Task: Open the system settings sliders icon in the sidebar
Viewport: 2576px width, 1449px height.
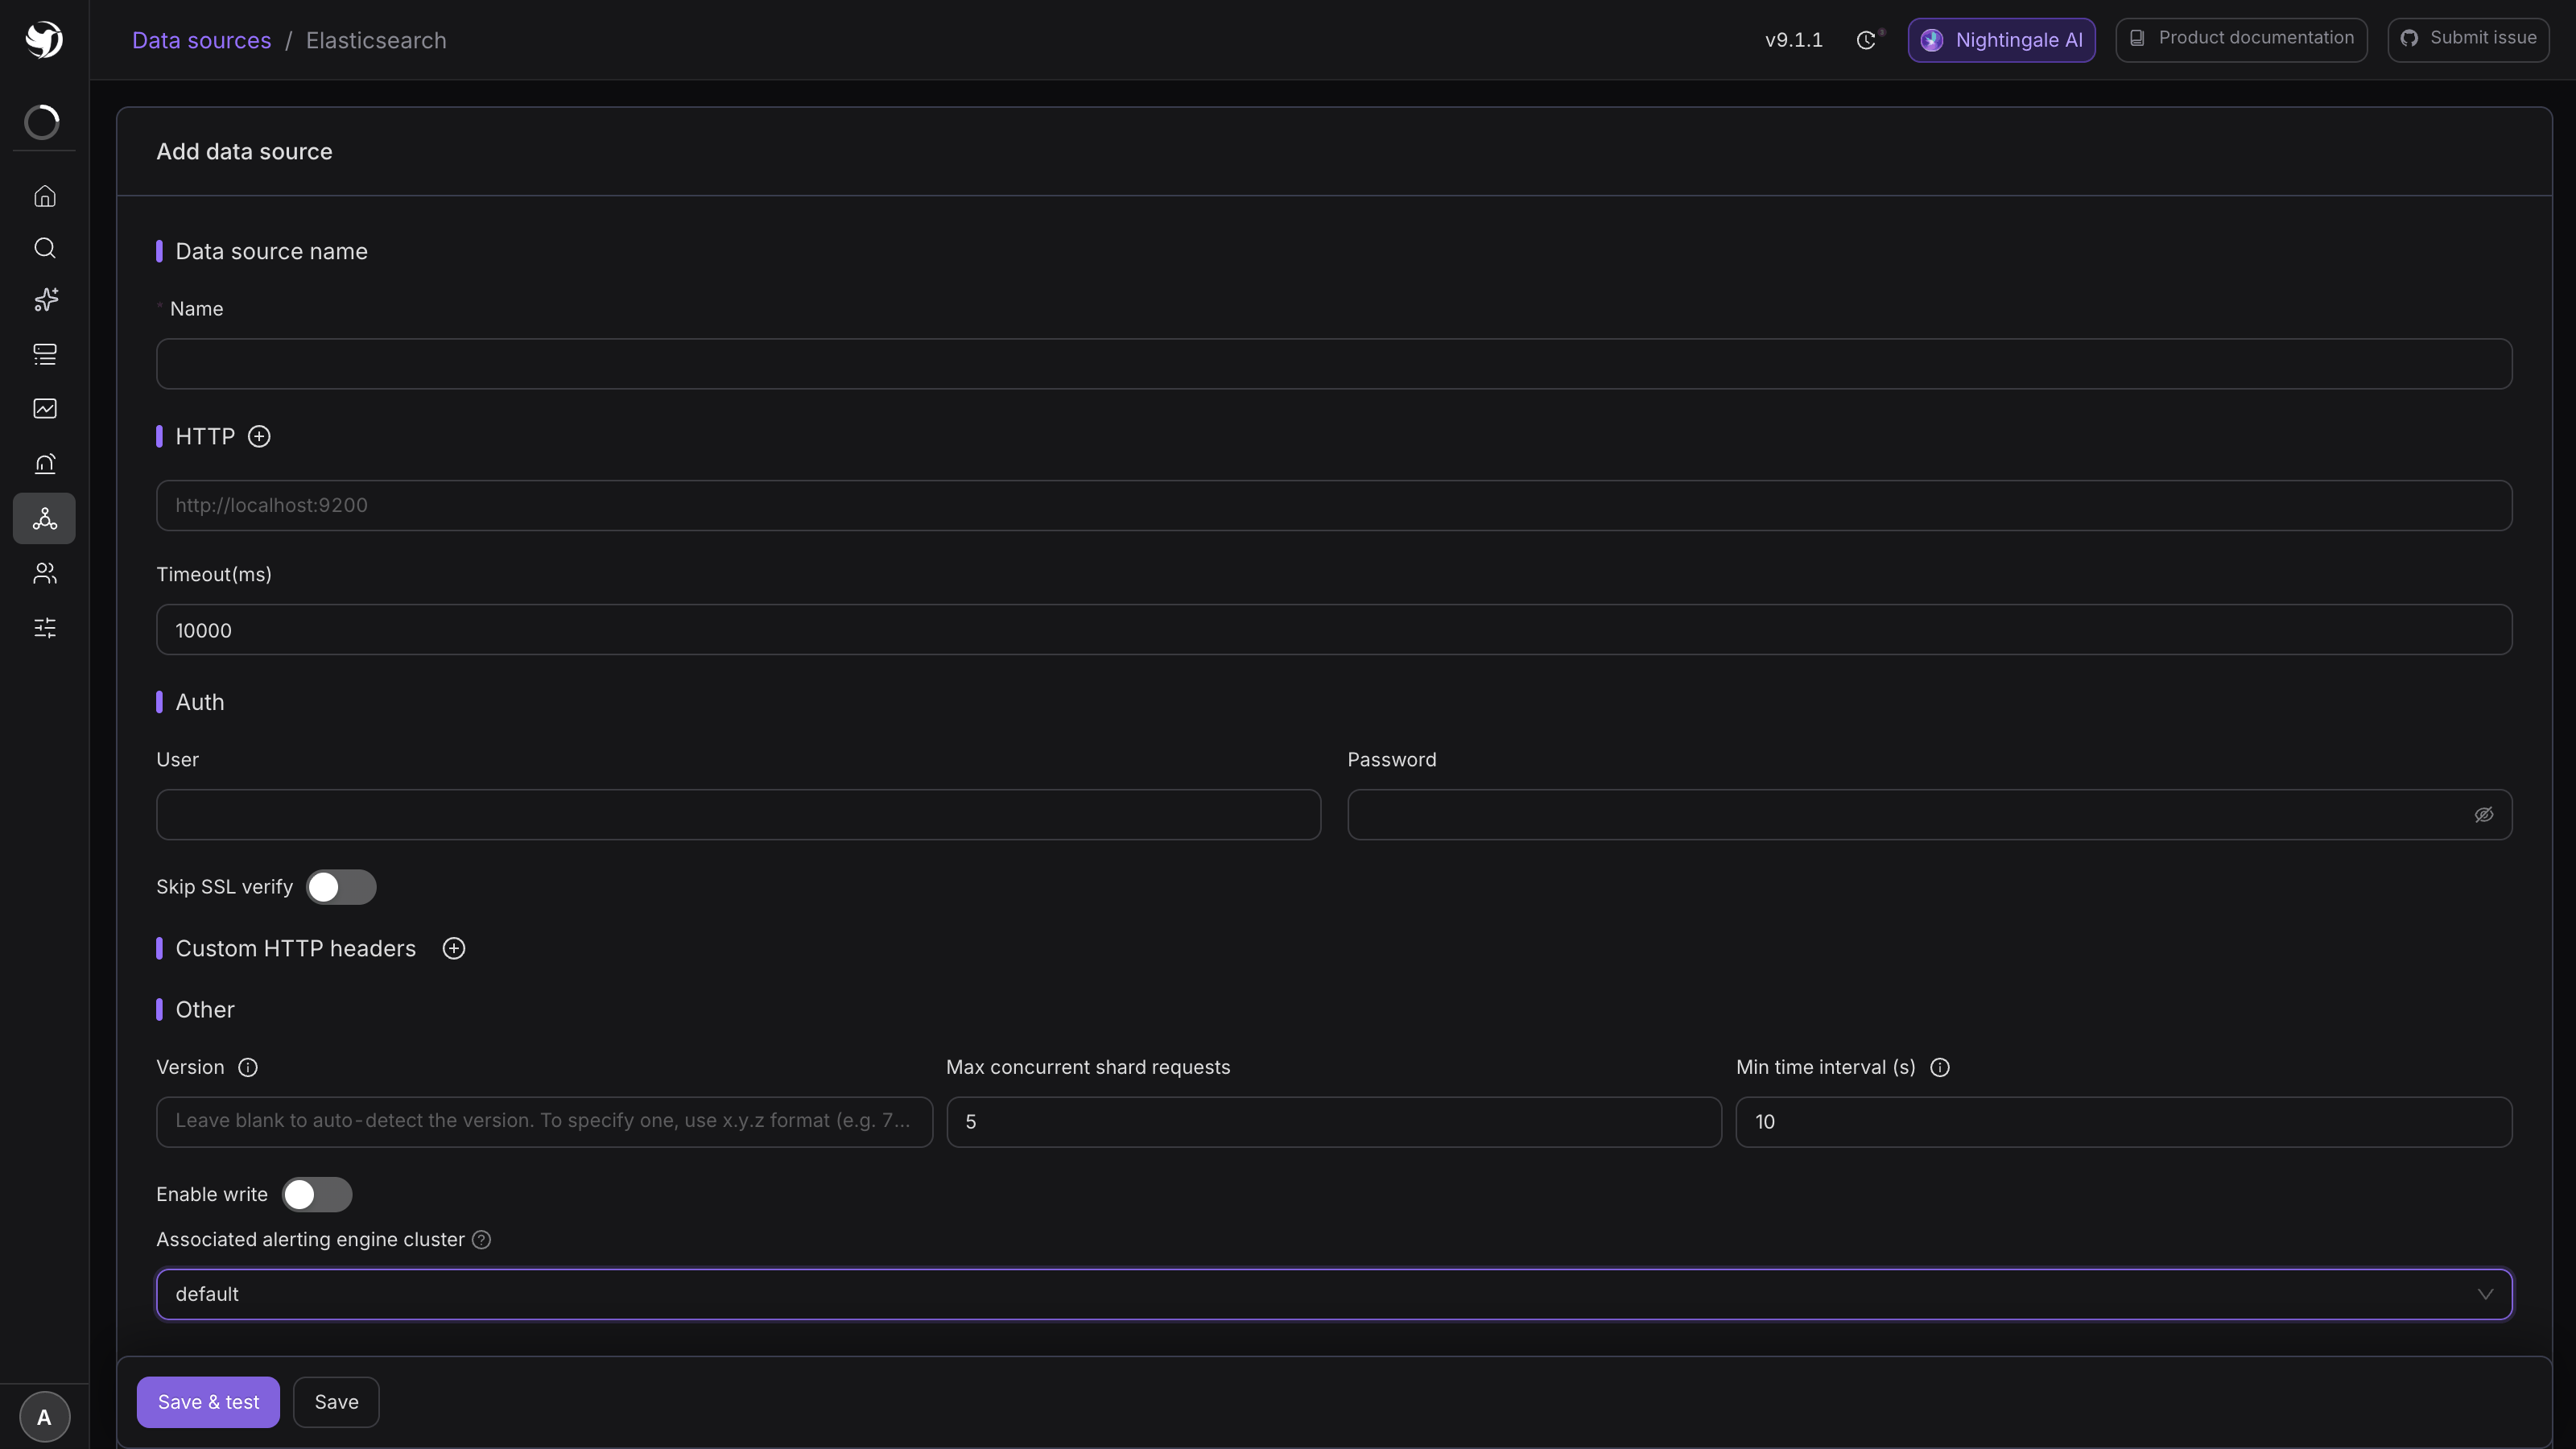Action: click(x=45, y=628)
